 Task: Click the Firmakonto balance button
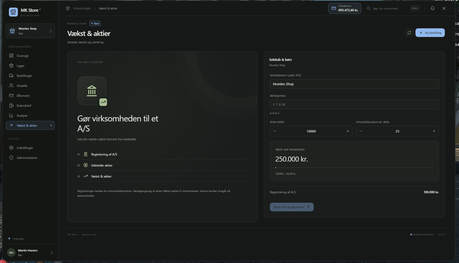345,8
